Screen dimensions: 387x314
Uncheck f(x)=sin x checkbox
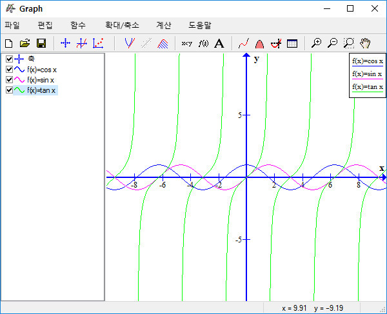click(9, 80)
